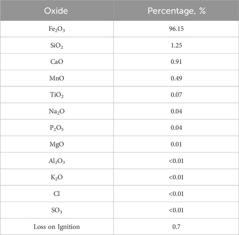Click the Oxide column header
The width and height of the screenshot is (239, 235).
coord(56,11)
